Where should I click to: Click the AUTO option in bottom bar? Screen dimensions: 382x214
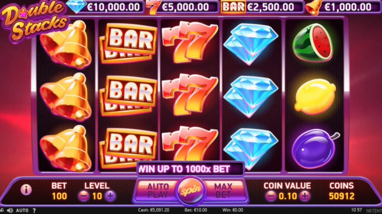pos(22,210)
